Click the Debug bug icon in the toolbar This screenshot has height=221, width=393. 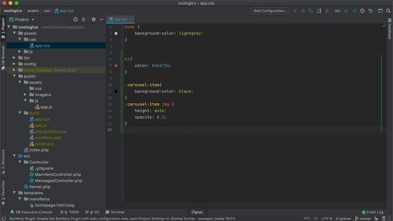click(303, 11)
